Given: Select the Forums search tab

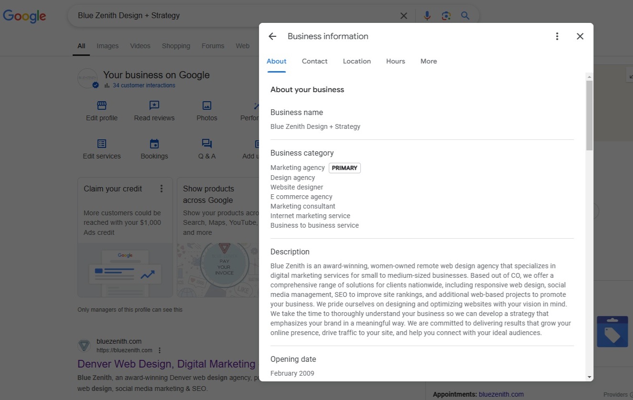Looking at the screenshot, I should tap(213, 46).
